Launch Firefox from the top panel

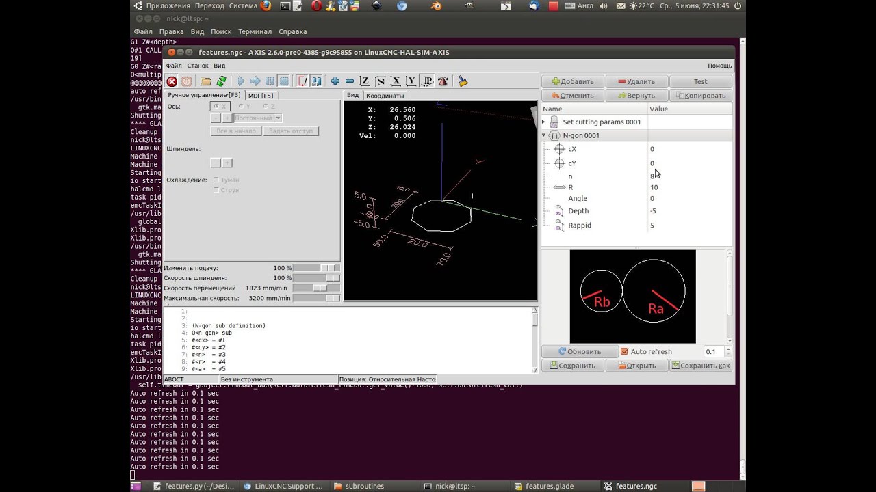point(266,5)
